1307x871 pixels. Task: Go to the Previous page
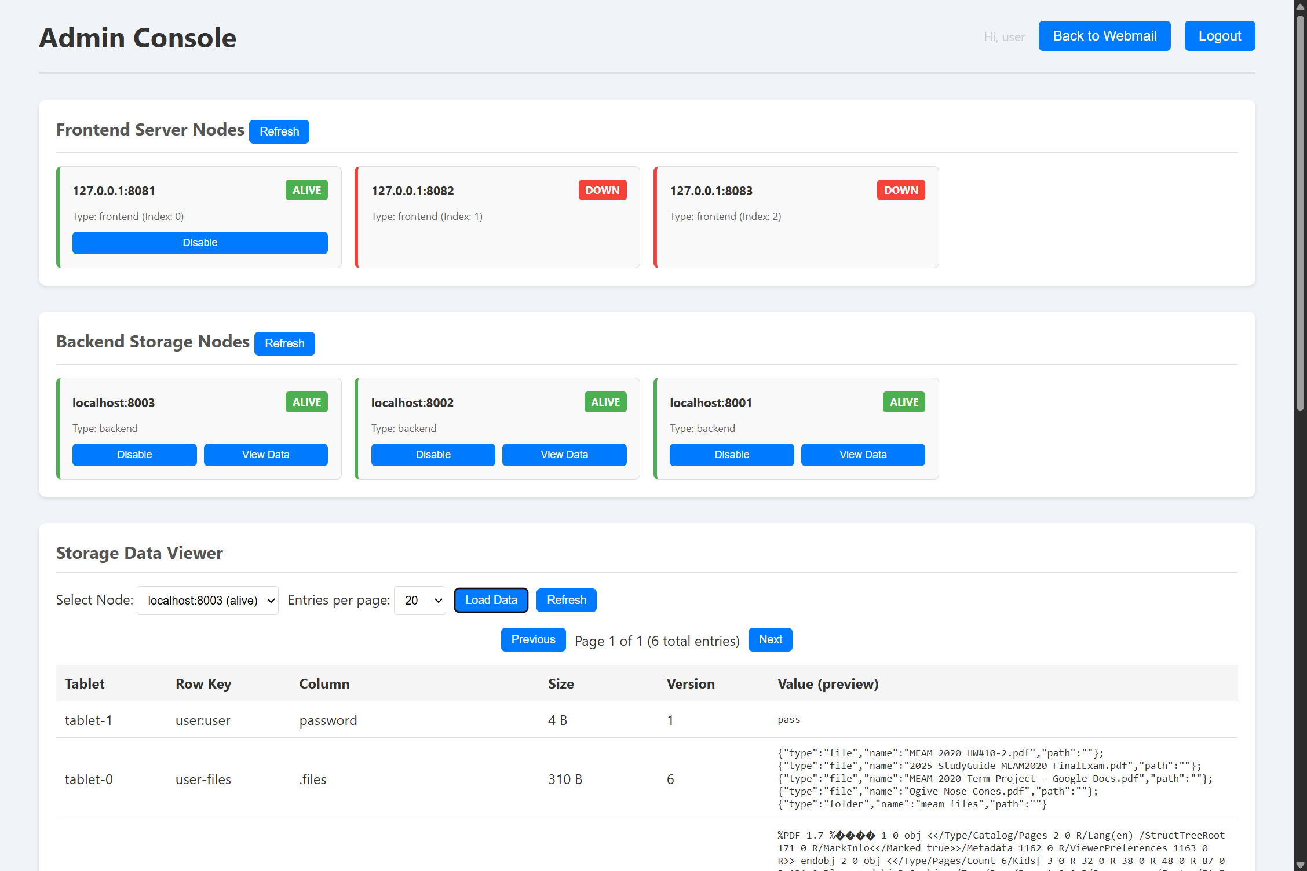[x=533, y=639]
